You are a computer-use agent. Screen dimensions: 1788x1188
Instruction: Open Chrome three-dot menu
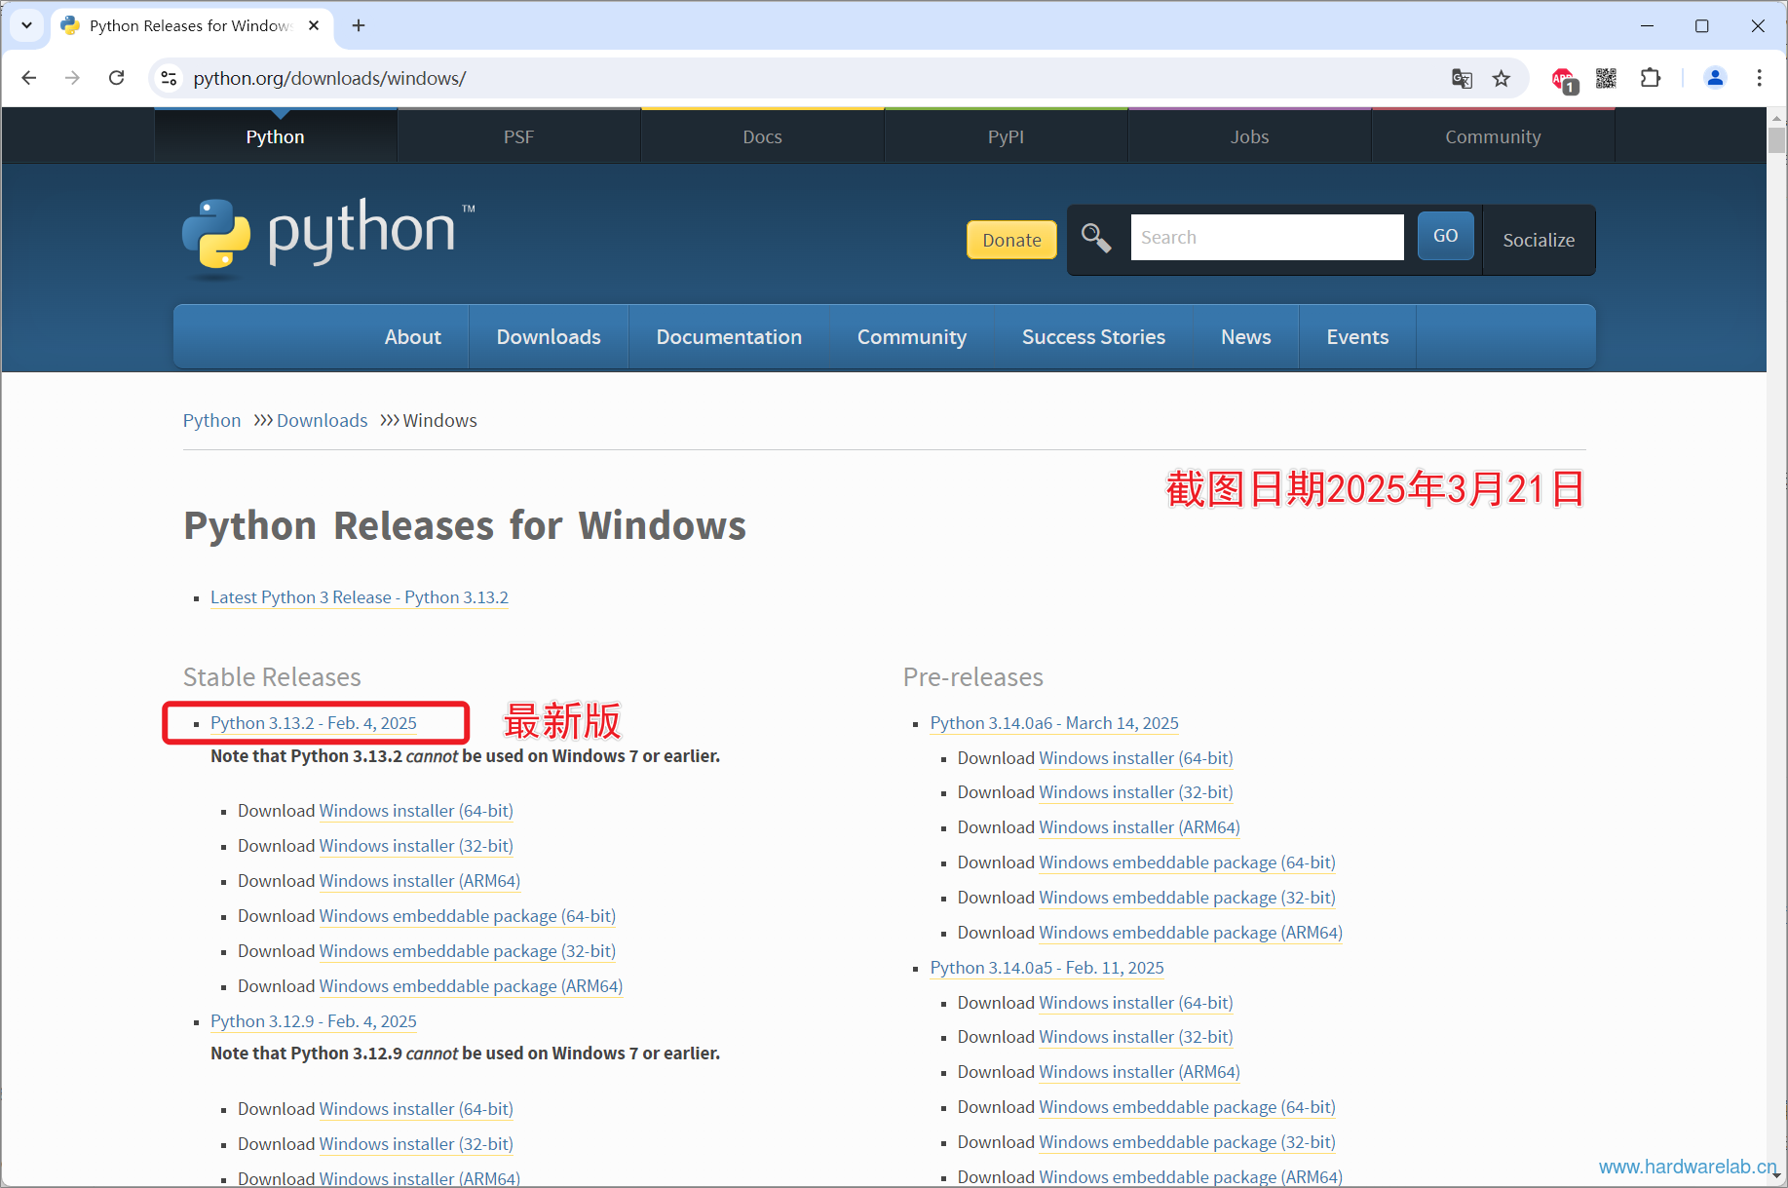pos(1759,78)
